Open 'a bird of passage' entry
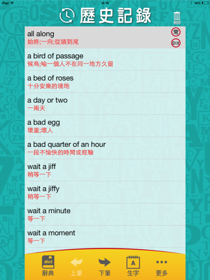The height and width of the screenshot is (280, 210). (x=105, y=60)
